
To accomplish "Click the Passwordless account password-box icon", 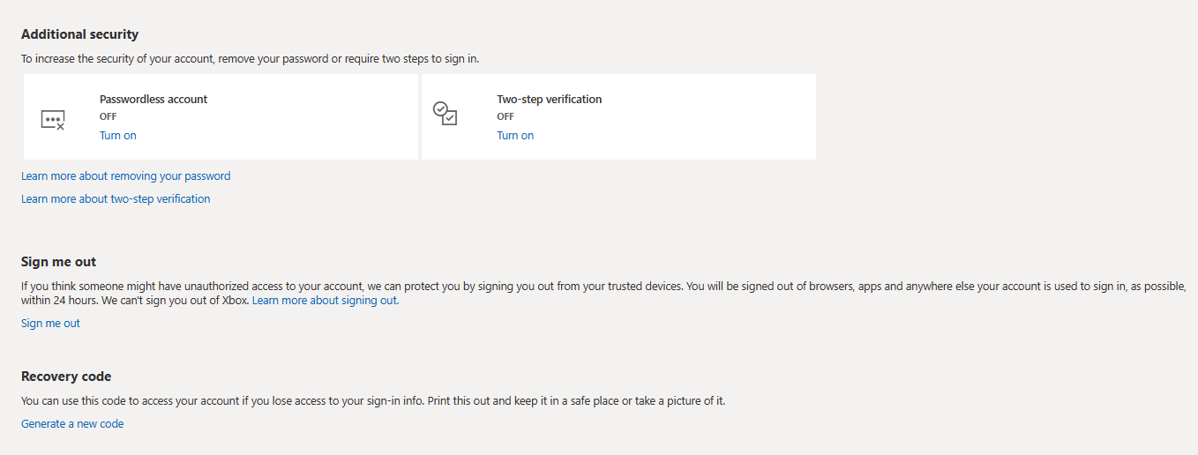I will 53,120.
